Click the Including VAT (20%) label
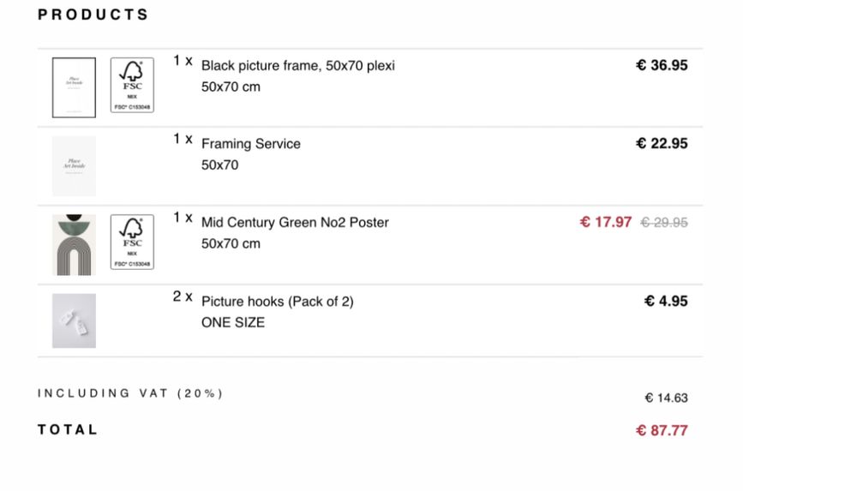The width and height of the screenshot is (857, 491). point(130,393)
